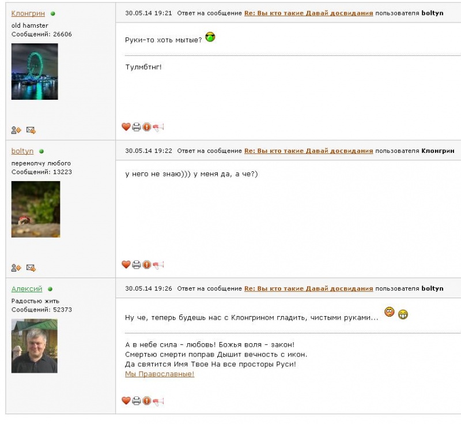Report boltyn's post with the exclamation icon
This screenshot has width=461, height=424.
[147, 265]
